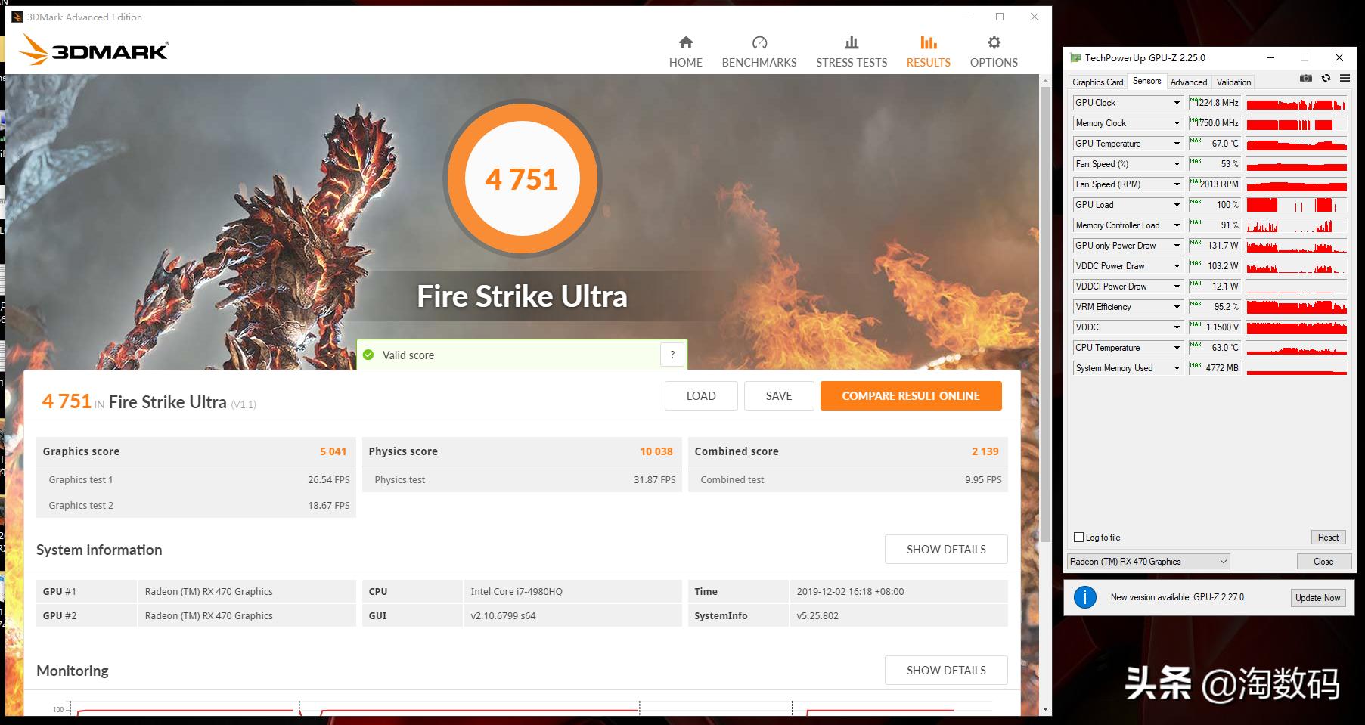Click the 4 751 score circle

point(522,179)
